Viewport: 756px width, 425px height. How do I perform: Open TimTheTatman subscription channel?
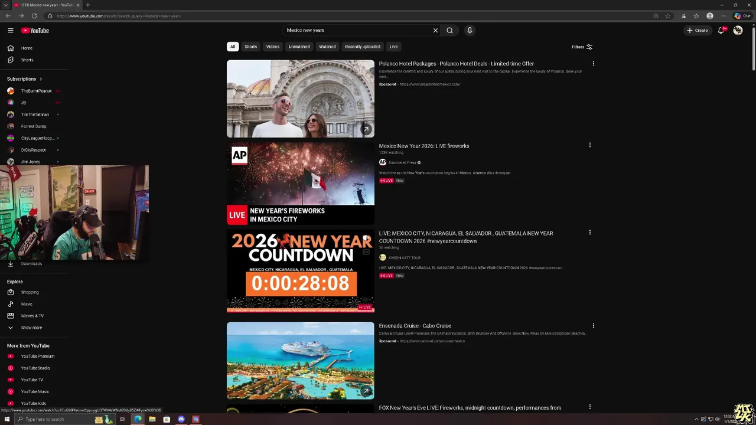(34, 115)
